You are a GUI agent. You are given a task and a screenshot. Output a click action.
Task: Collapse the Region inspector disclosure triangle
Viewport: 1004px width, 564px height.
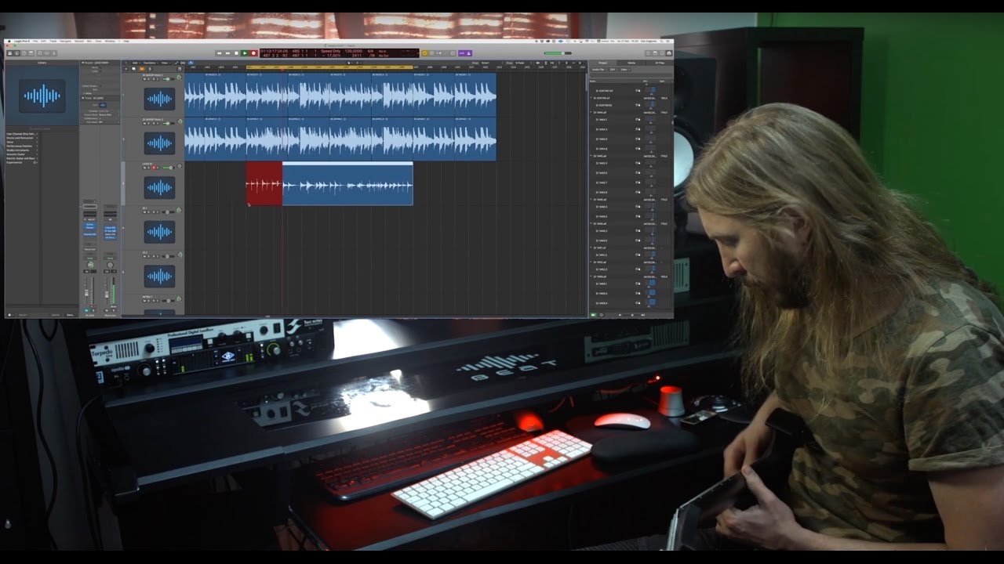coord(82,63)
